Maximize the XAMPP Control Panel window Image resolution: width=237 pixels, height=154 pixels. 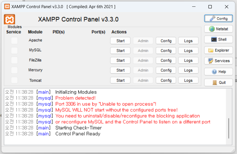point(210,7)
